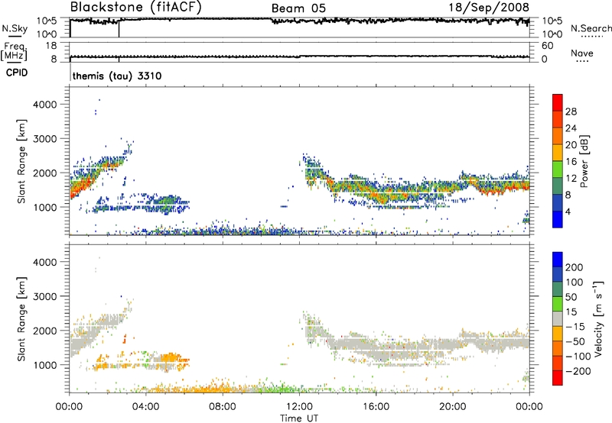Click '3000' on velocity panel range axis
Image resolution: width=612 pixels, height=423 pixels.
point(45,296)
